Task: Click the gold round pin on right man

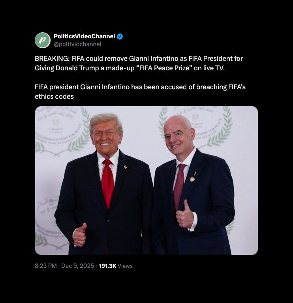Action: [x=192, y=179]
